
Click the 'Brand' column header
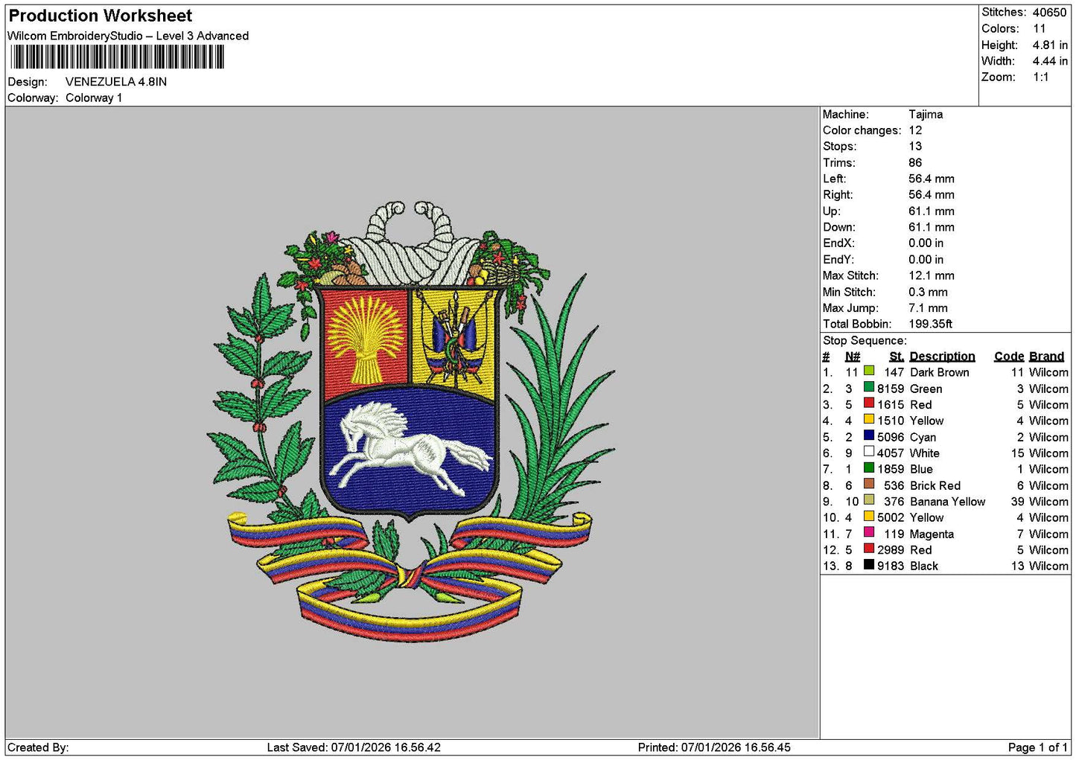click(x=1047, y=357)
